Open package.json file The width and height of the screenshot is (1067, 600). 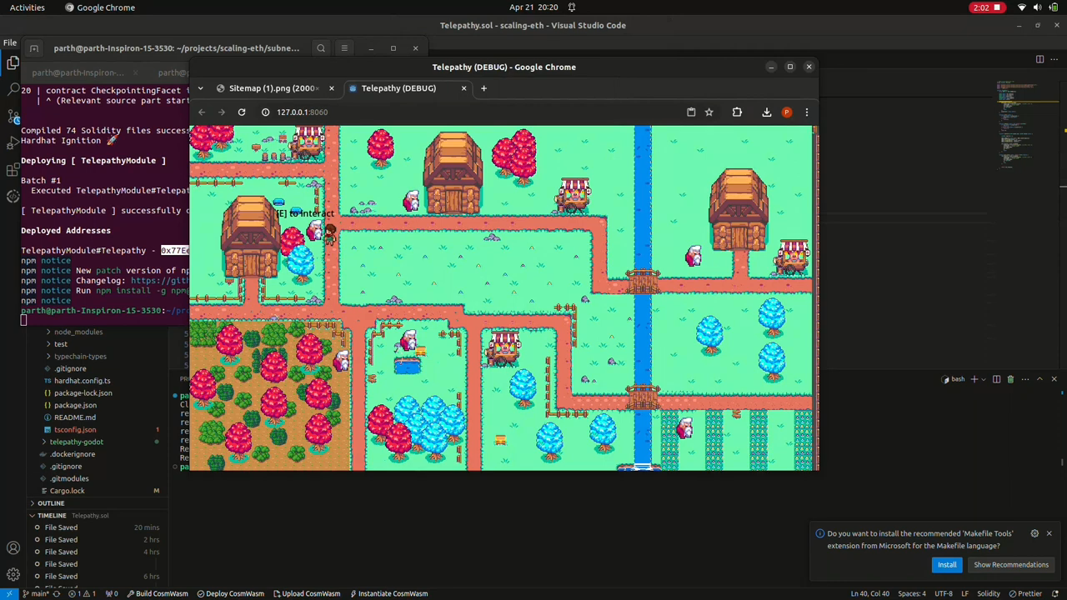tap(75, 405)
